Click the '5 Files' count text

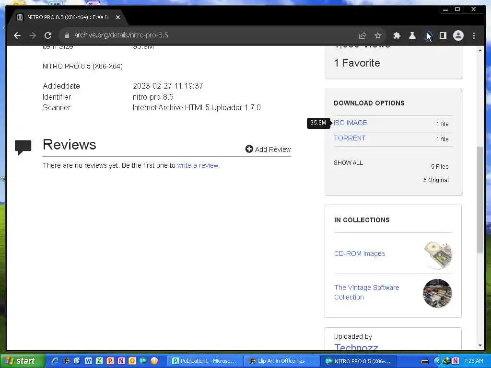[x=440, y=166]
